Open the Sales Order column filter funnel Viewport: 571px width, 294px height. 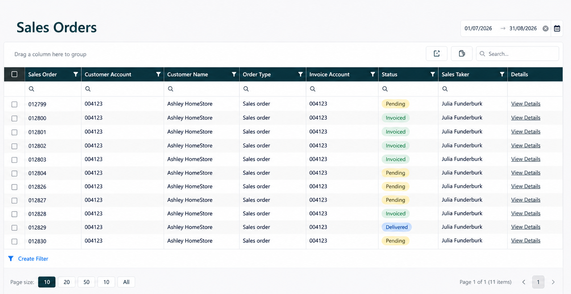76,74
